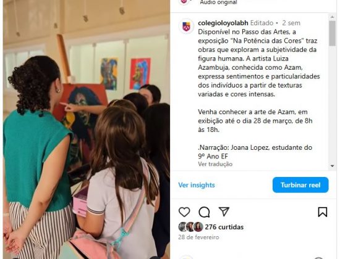Click Turbinar reel button

[x=300, y=185]
